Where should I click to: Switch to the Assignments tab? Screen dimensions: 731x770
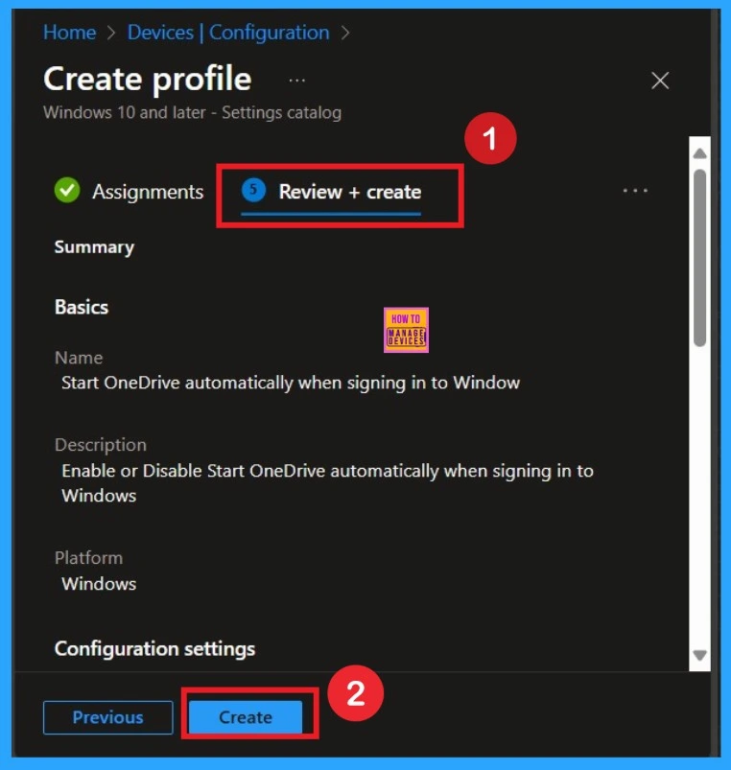pos(148,192)
